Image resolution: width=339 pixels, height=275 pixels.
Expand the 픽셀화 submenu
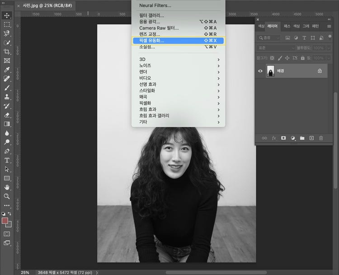click(179, 103)
